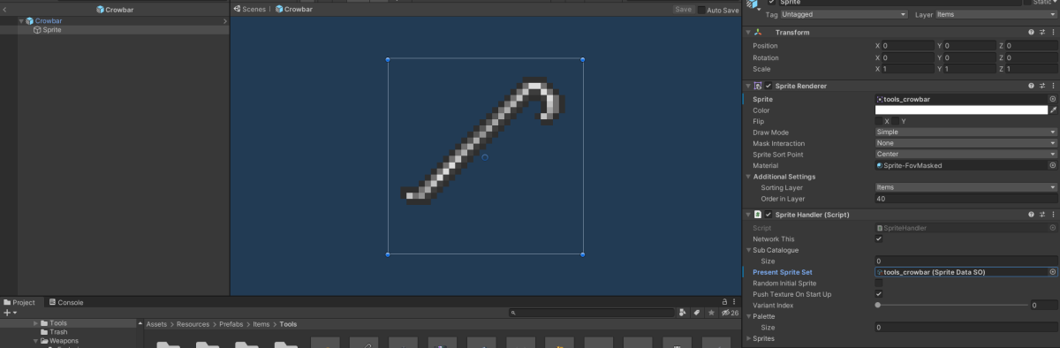Enable the Random Initial Sprite checkbox

[x=878, y=284]
